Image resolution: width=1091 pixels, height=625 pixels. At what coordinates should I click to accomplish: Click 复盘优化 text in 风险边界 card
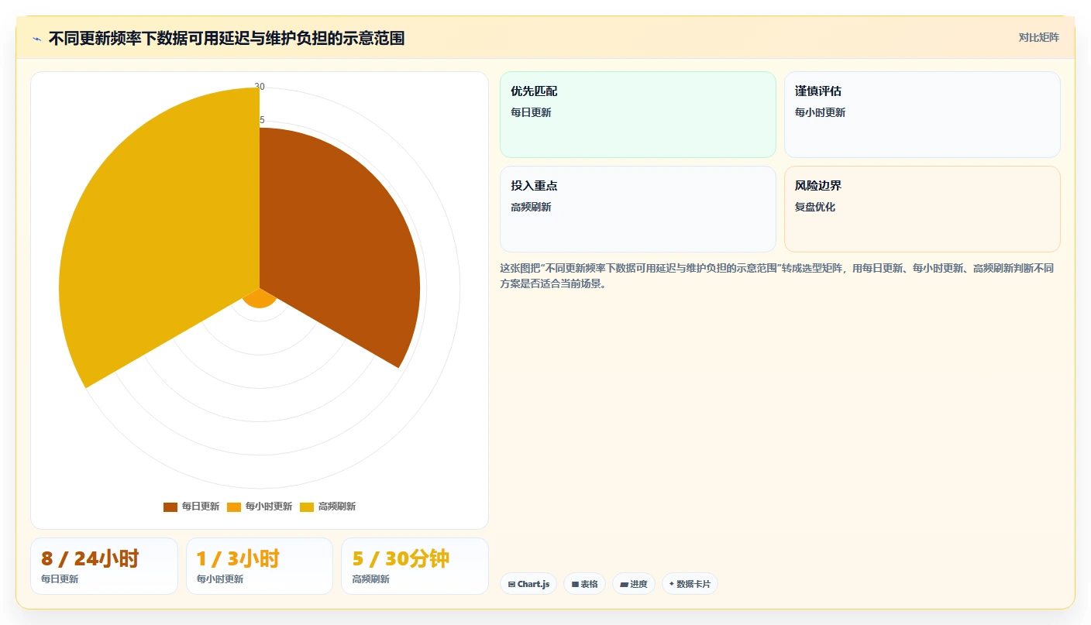[815, 207]
